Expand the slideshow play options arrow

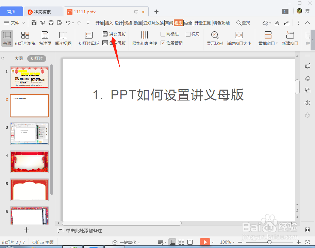213,242
